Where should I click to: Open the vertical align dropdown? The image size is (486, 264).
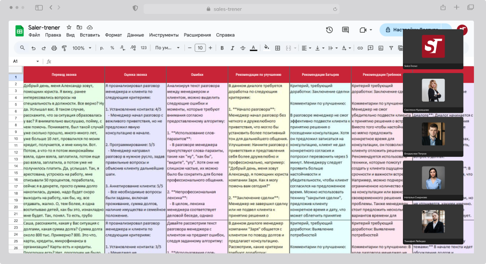pos(319,48)
